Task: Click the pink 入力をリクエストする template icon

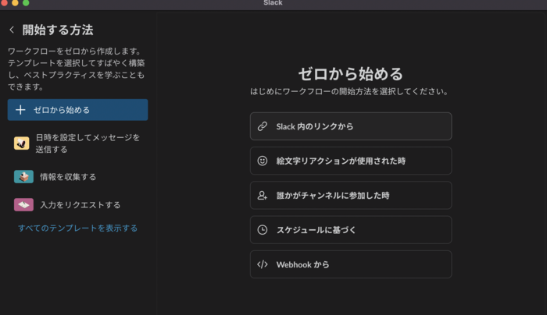Action: tap(23, 204)
